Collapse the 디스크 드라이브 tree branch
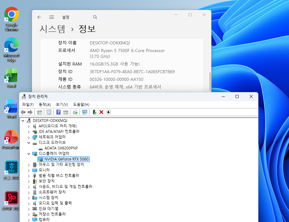 (x=28, y=143)
